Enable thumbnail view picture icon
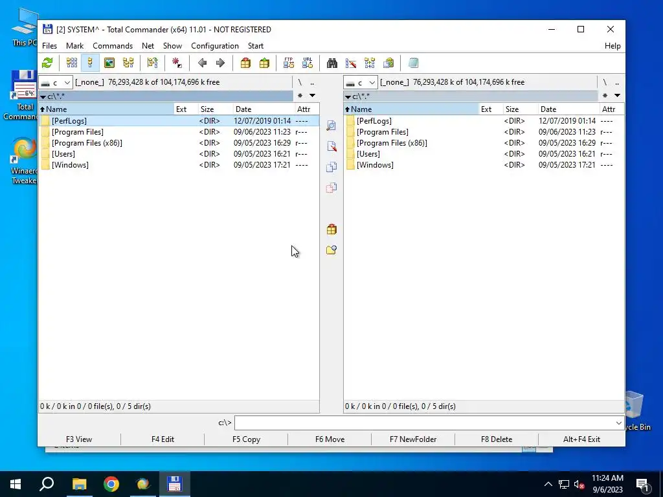 (109, 63)
